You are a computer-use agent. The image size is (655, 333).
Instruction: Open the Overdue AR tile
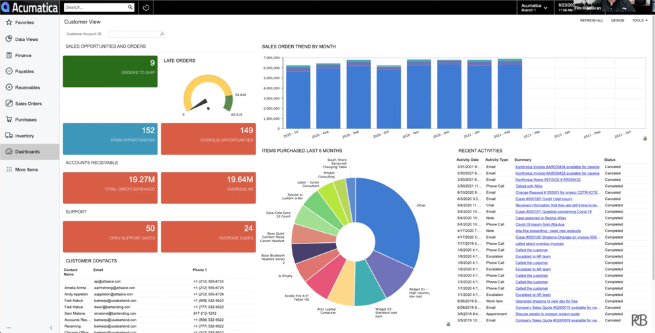pos(208,188)
